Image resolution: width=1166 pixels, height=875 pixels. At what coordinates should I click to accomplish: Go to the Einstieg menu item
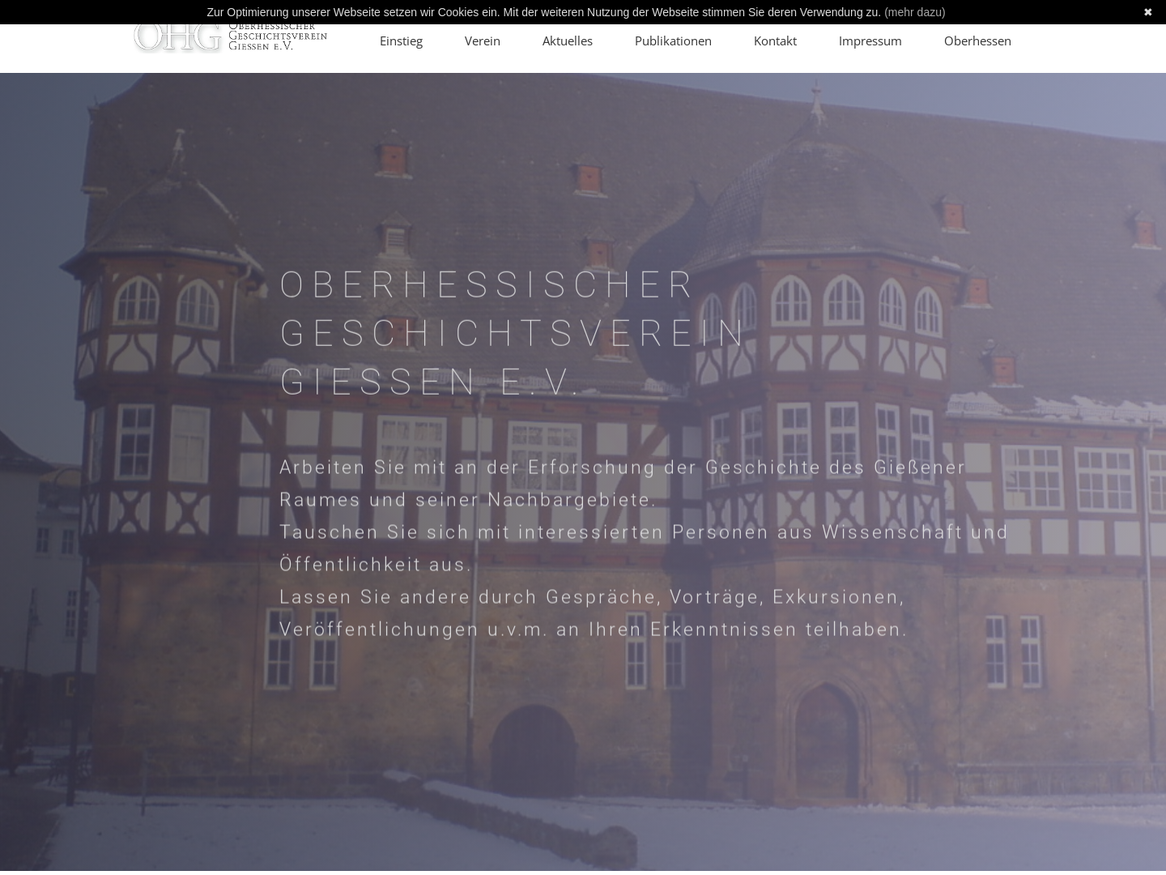tap(401, 41)
